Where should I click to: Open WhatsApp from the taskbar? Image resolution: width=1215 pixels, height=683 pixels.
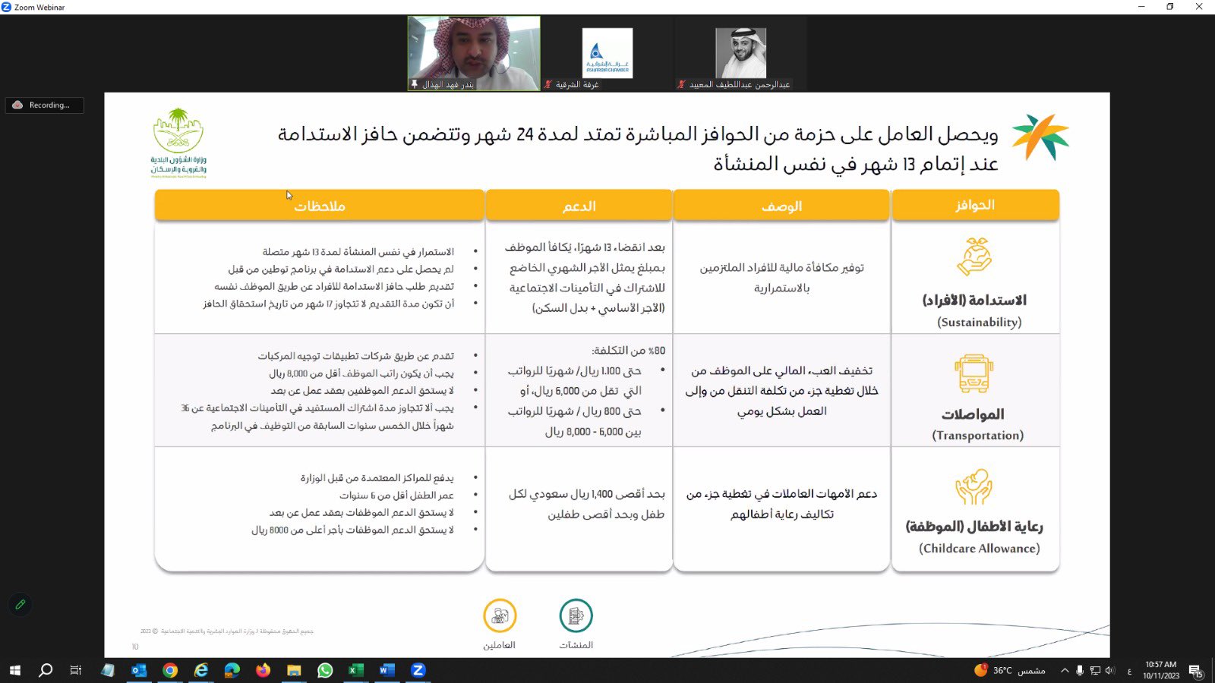pos(325,670)
